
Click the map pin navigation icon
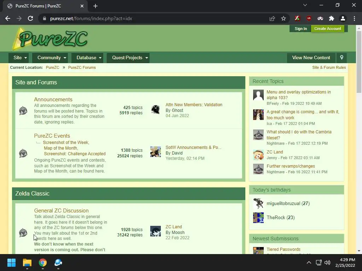(342, 58)
